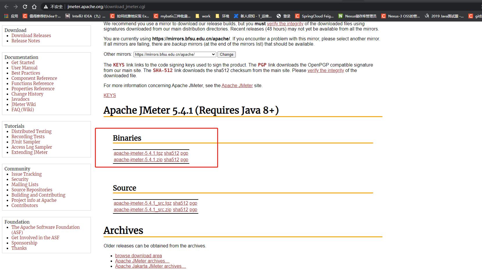The width and height of the screenshot is (482, 275).
Task: Open the User Manual sidebar link
Action: tap(24, 68)
